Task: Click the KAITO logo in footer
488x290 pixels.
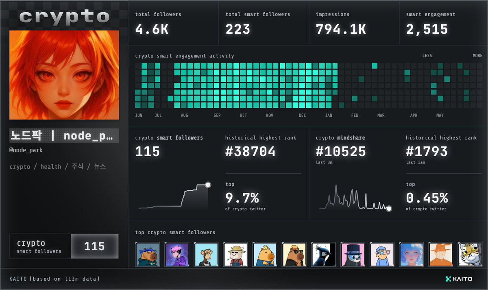Action: [x=459, y=279]
